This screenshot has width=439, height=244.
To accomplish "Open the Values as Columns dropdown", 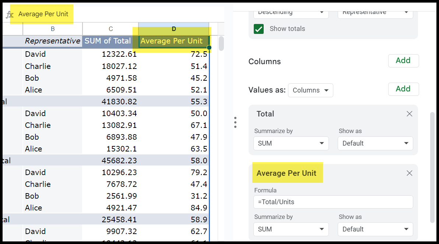I will click(x=310, y=90).
